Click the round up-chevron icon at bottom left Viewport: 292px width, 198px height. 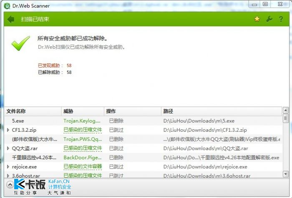click(9, 184)
